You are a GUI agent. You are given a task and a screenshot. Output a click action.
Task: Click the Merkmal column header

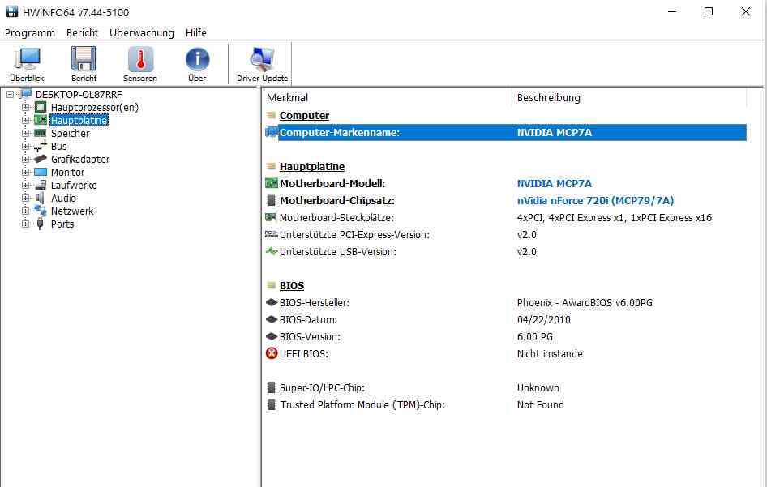point(387,97)
